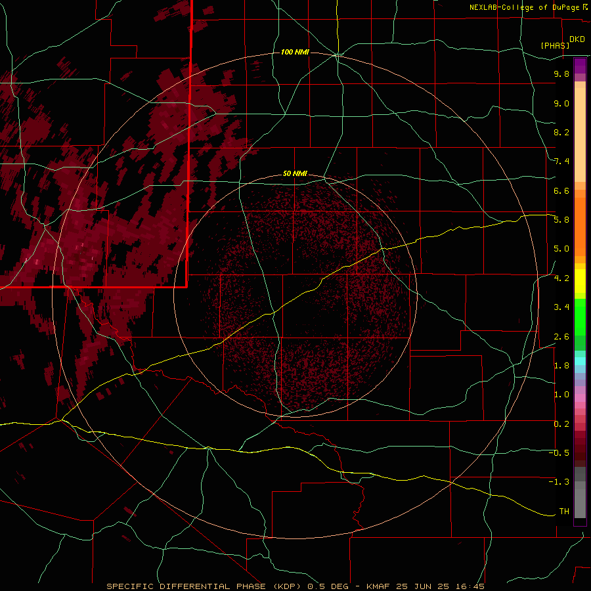Click the NEXLAB-College of DuPage credit text

[525, 7]
